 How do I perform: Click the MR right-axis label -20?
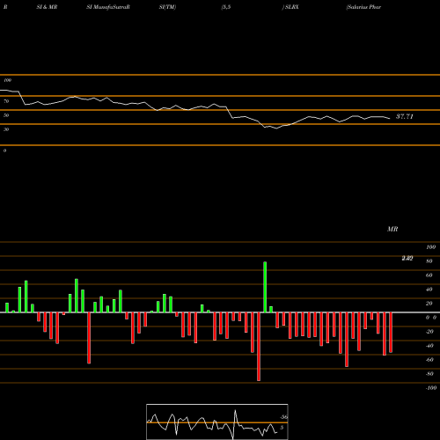pos(429,332)
